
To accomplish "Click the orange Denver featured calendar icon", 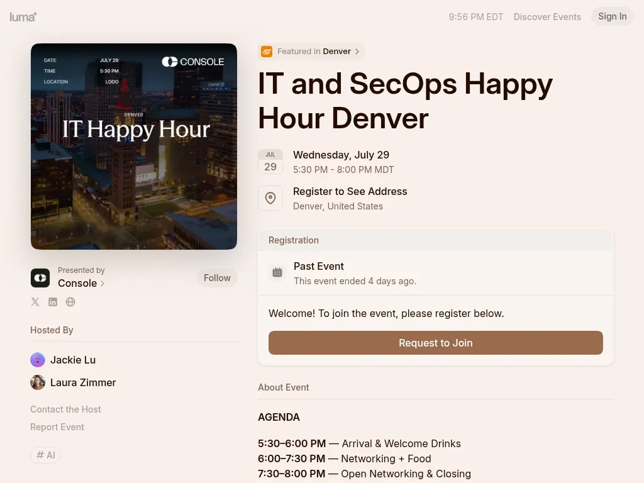I will click(x=267, y=52).
